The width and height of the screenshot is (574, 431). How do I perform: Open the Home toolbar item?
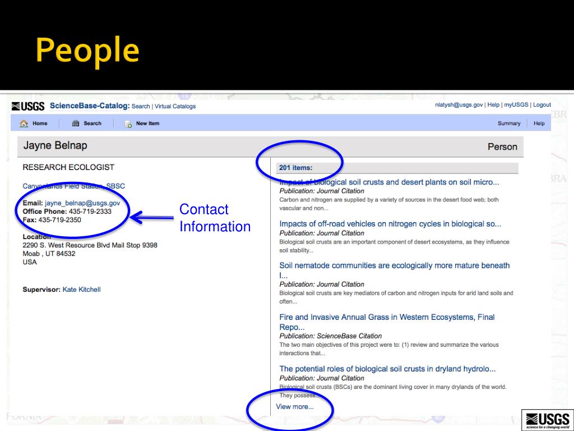click(x=40, y=123)
